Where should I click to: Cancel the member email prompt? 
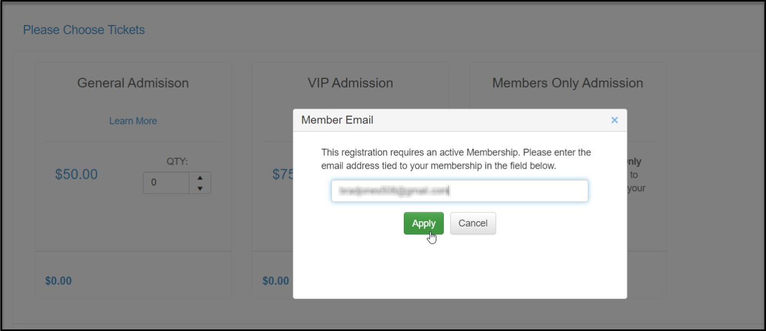point(473,223)
